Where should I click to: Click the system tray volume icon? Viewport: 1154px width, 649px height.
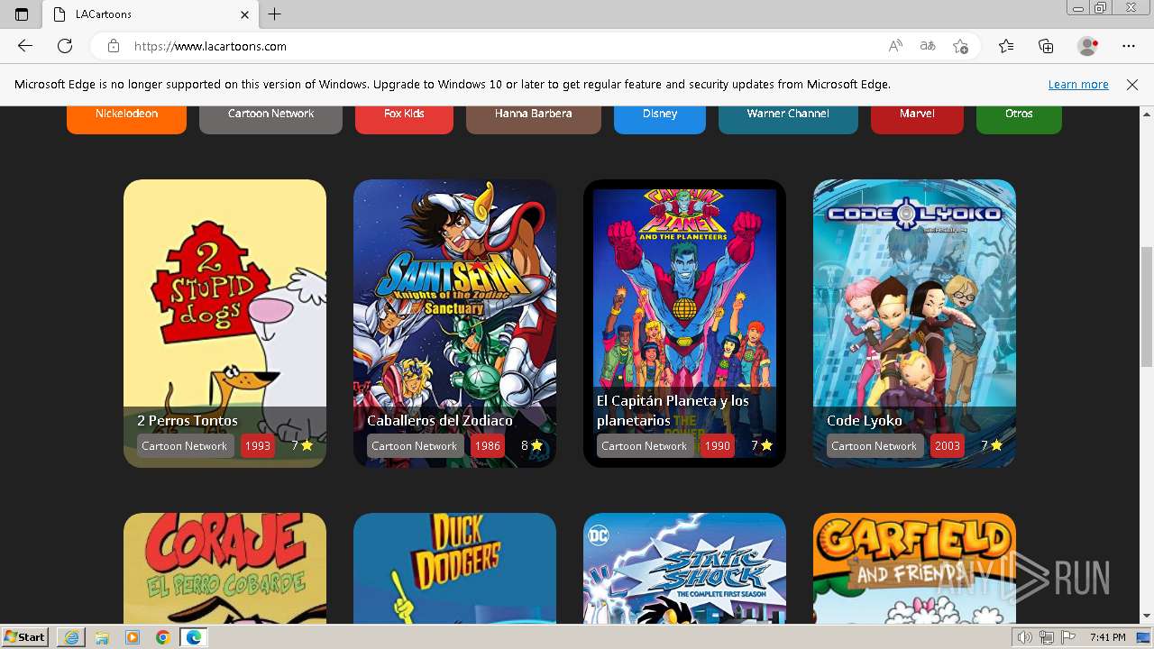click(1024, 637)
